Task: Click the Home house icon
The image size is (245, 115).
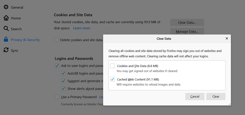Action: tap(6, 18)
